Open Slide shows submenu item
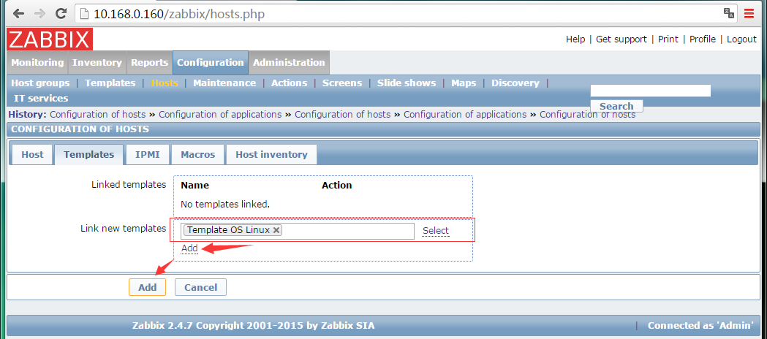Viewport: 767px width, 339px height. pos(407,83)
